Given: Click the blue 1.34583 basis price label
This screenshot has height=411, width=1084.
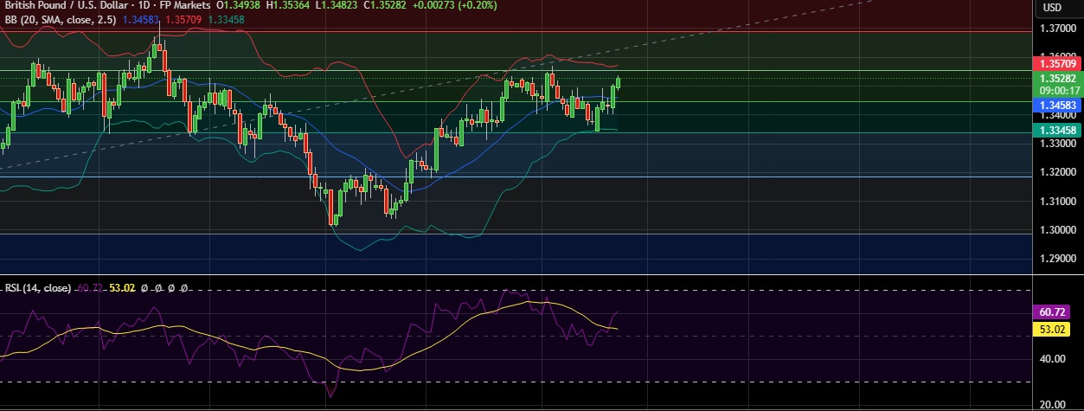Looking at the screenshot, I should click(x=1058, y=104).
